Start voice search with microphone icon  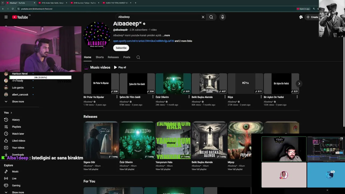[x=222, y=17]
